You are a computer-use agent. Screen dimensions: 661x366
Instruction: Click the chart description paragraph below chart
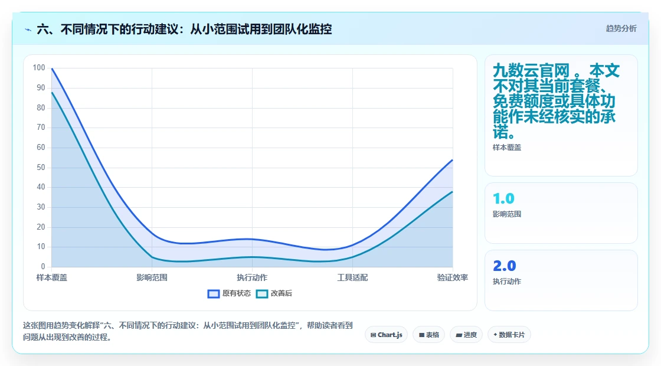188,331
